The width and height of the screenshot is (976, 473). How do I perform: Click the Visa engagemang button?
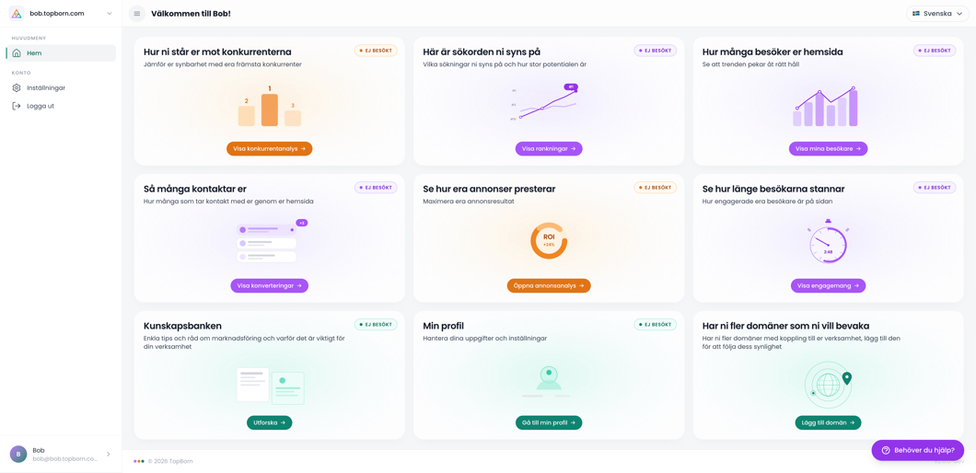[x=828, y=285]
